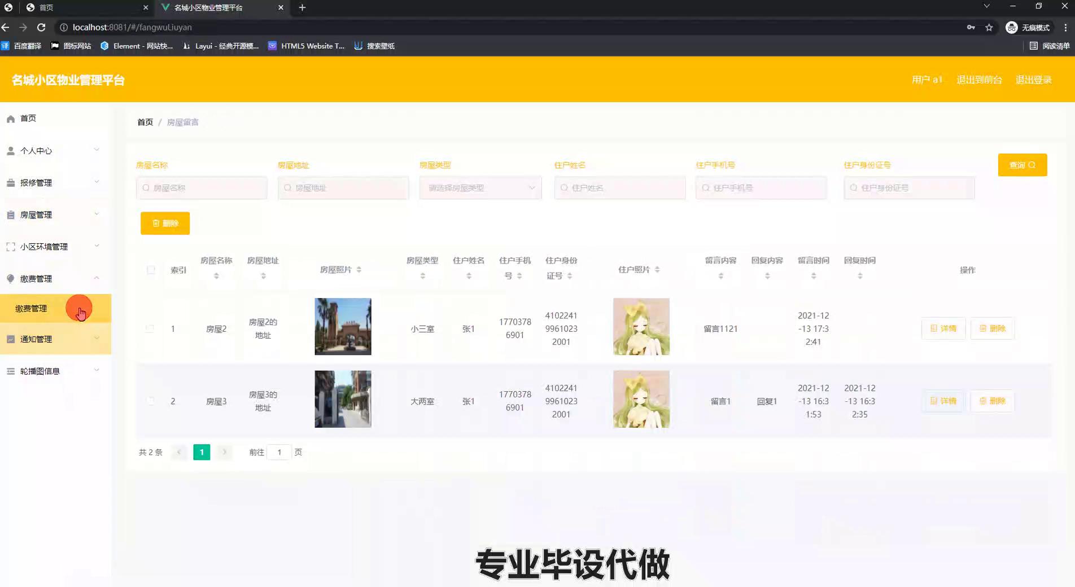Bookmark this page with the star icon
This screenshot has width=1075, height=587.
989,27
